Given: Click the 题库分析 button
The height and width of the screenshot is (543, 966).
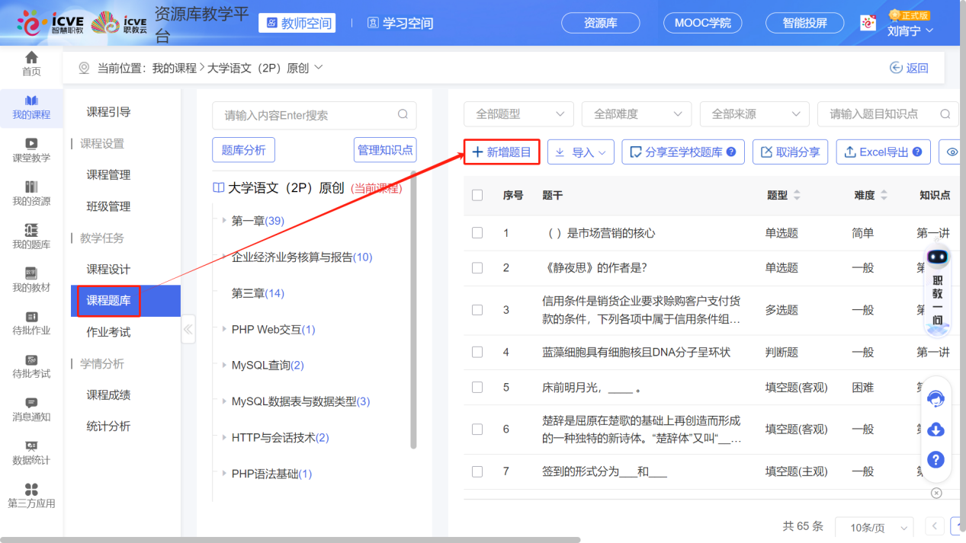Looking at the screenshot, I should [x=243, y=150].
